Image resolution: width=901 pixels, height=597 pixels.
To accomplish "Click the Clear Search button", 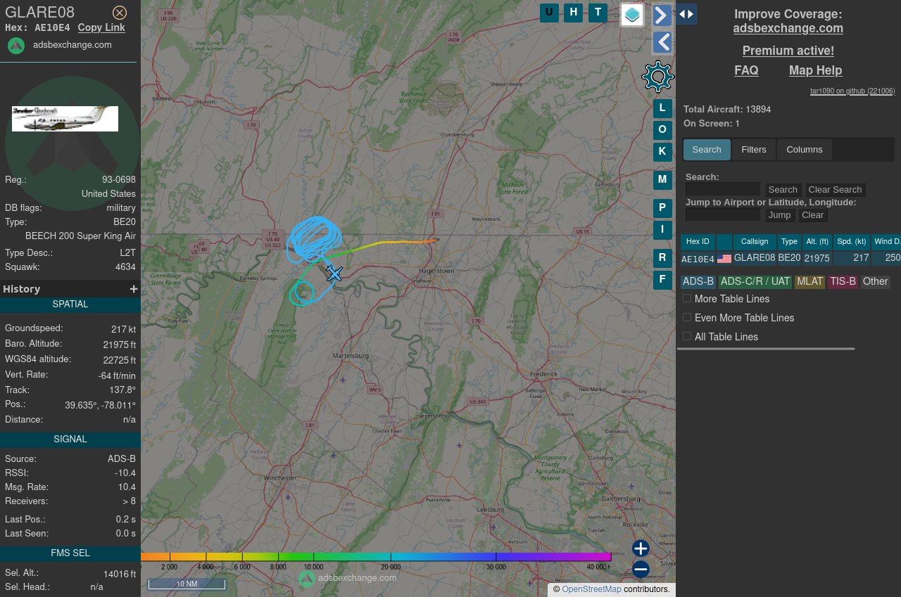I will point(835,190).
